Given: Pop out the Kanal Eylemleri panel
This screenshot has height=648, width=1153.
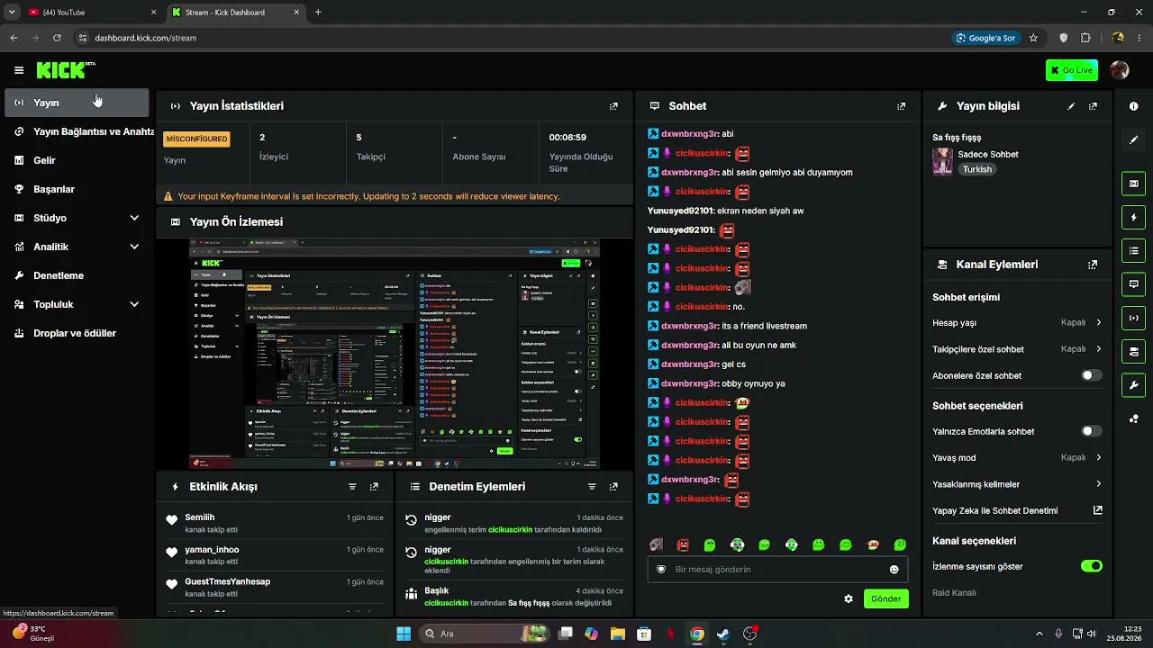Looking at the screenshot, I should tap(1093, 265).
